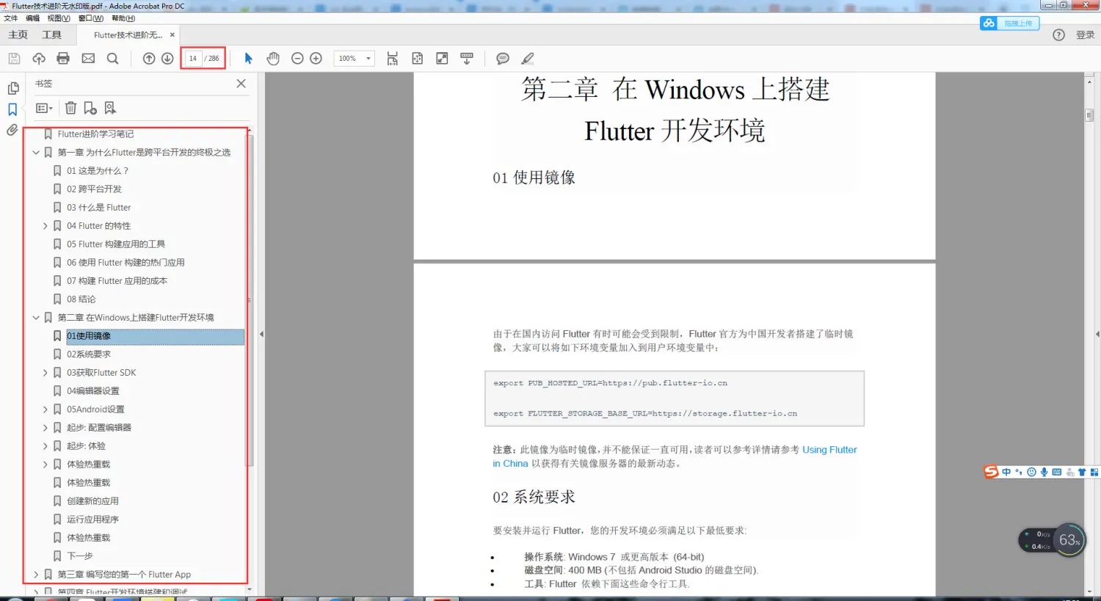1101x601 pixels.
Task: Click the 登录 sign-in link
Action: tap(1085, 34)
